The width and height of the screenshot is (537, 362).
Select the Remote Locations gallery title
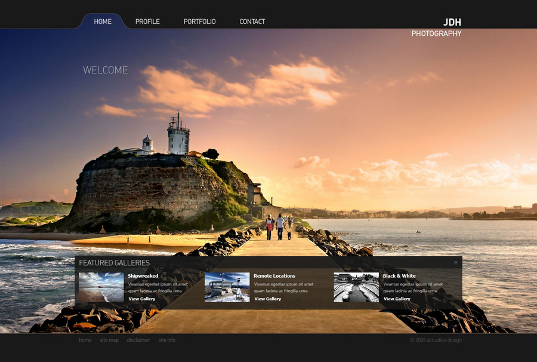[274, 275]
